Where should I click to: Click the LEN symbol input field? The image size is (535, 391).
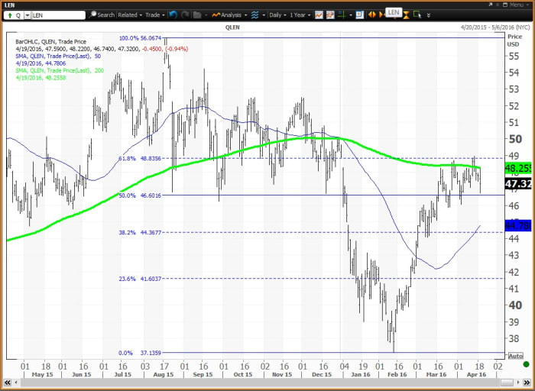click(x=57, y=15)
